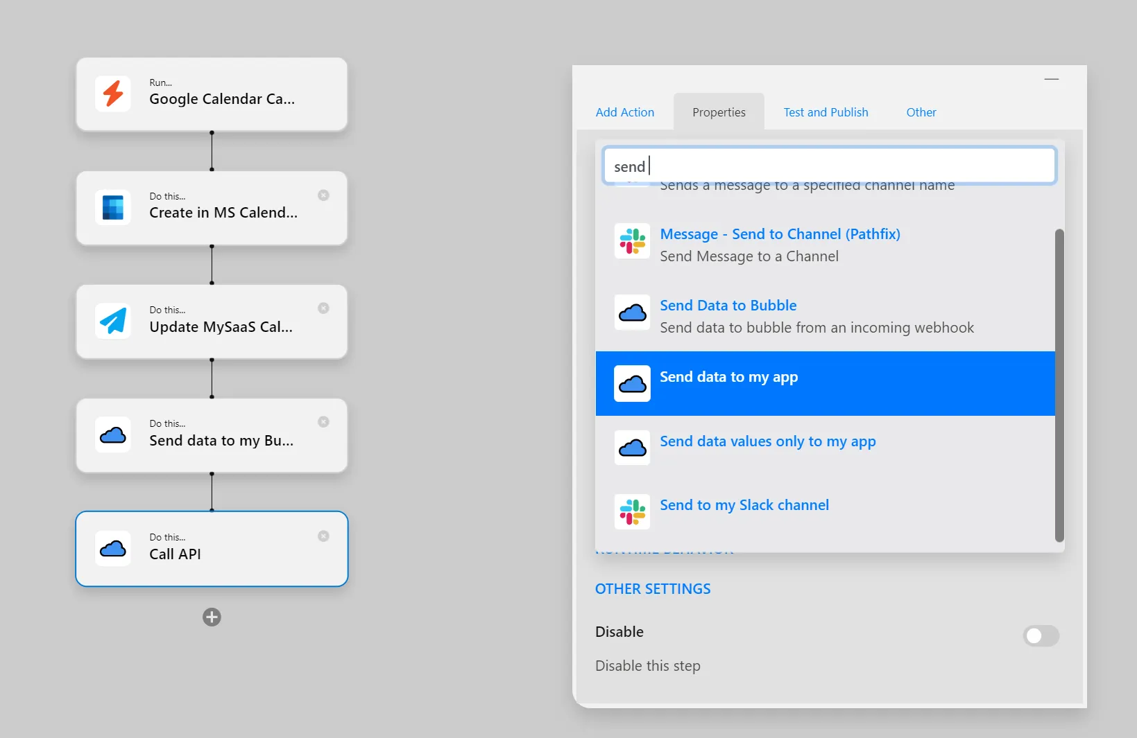Open the Test and Publish tab
1137x738 pixels.
(826, 112)
